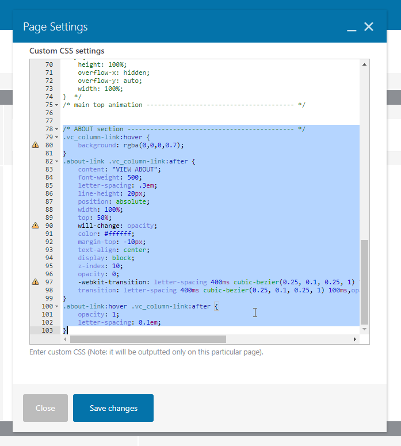Place cursor on 'height: 100%;' line
Viewport: 401px width, 446px height.
point(102,64)
